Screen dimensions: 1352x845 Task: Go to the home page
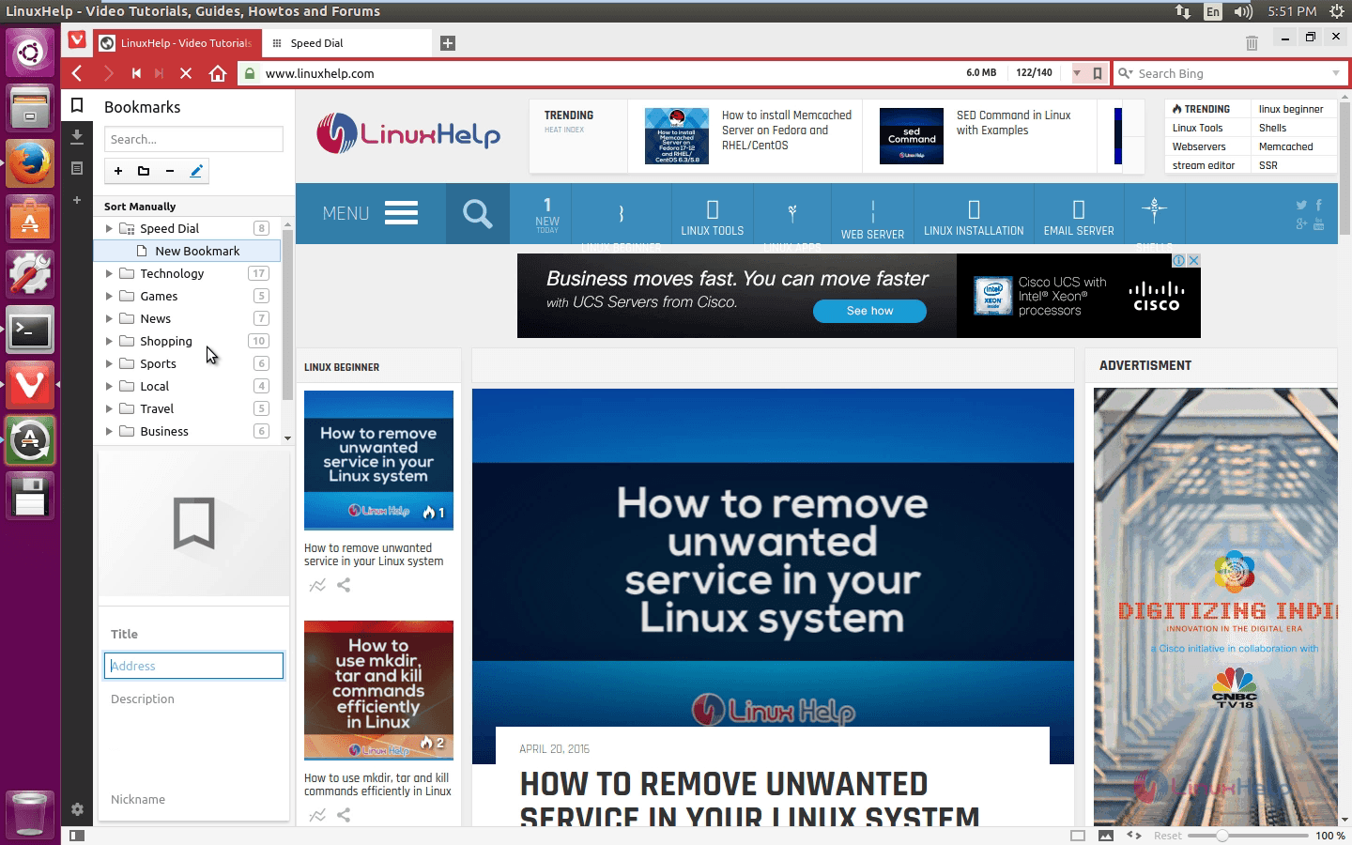(218, 73)
